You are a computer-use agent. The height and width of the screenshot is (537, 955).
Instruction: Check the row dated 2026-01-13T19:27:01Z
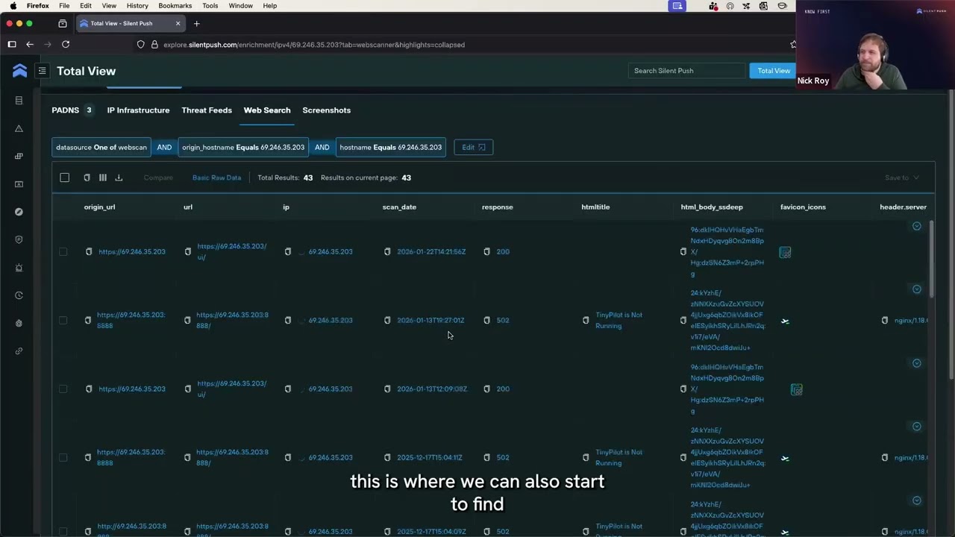pos(63,321)
